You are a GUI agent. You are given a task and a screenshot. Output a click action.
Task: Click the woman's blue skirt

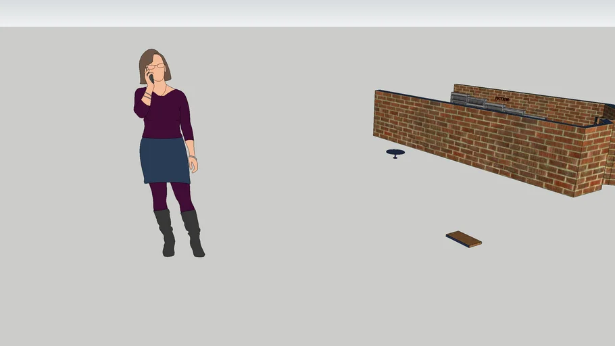(164, 160)
